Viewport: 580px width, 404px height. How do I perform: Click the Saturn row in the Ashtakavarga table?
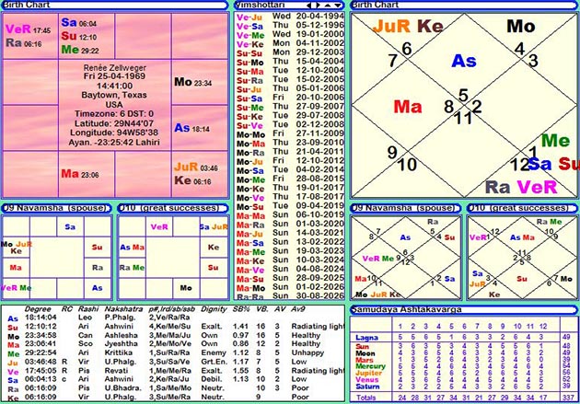point(464,387)
